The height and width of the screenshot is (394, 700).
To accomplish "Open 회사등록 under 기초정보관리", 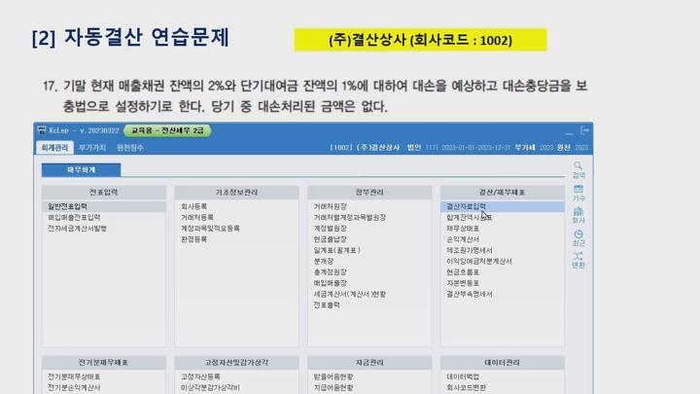I will pos(193,206).
